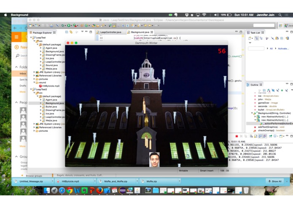Select the Outline view tab

(x=254, y=85)
